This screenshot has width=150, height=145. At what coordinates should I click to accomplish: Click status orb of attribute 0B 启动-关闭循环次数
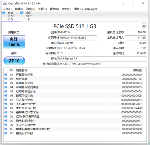click(x=6, y=117)
